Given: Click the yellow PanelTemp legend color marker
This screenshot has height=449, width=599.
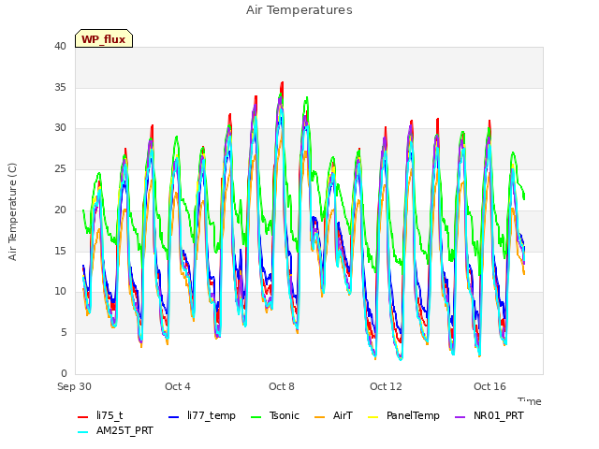Looking at the screenshot, I should 373,417.
